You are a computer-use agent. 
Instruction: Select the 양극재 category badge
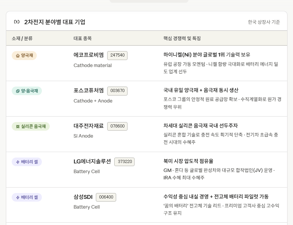click(x=24, y=55)
